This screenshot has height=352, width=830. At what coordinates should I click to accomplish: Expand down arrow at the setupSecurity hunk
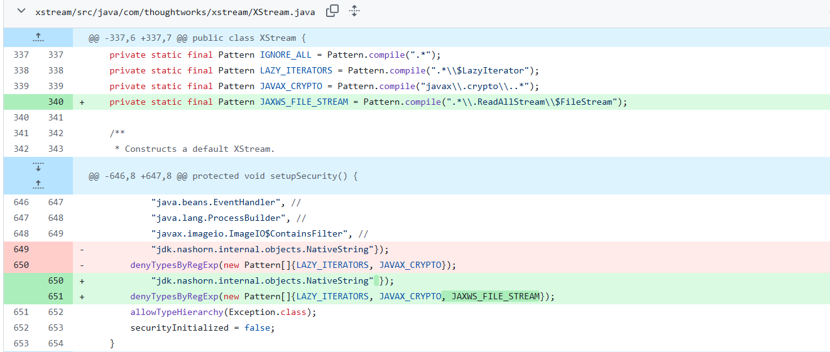38,167
